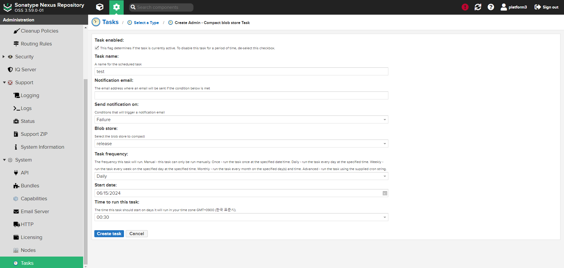
Task: Click the Sonatype Nexus logo icon
Action: (x=7, y=7)
